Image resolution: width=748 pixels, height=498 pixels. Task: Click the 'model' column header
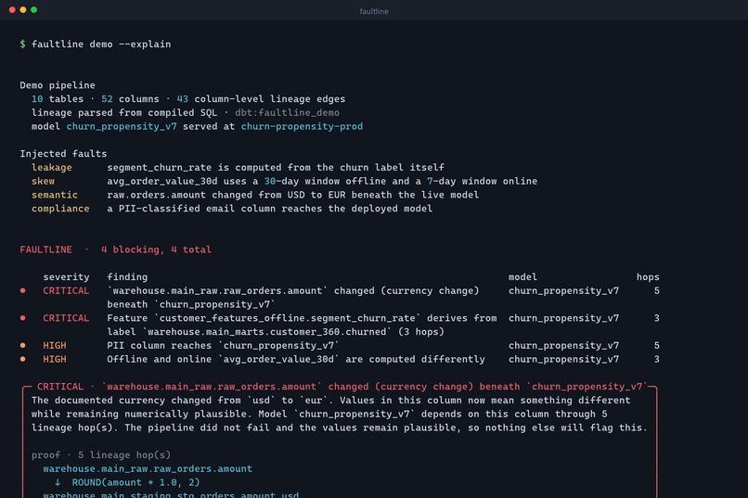tap(522, 277)
